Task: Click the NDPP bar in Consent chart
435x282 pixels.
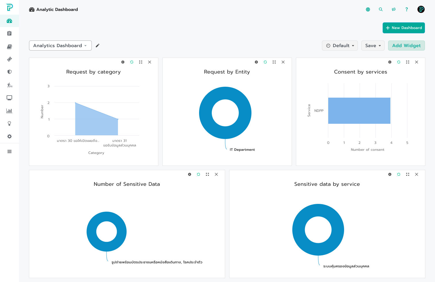Action: 359,111
